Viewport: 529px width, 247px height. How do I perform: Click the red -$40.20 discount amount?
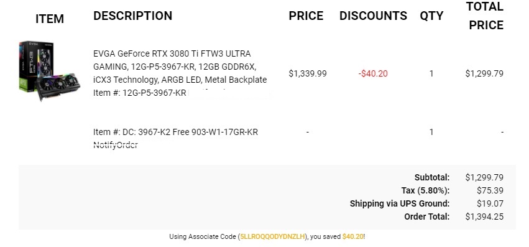tap(373, 73)
